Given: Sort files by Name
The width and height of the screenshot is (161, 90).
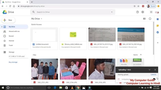Looking at the screenshot, I should (135, 55).
